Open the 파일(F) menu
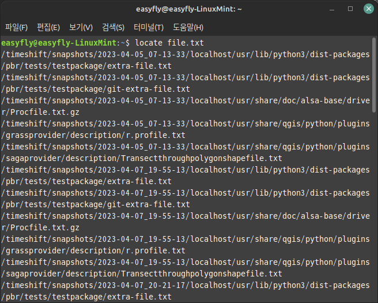 tap(16, 27)
